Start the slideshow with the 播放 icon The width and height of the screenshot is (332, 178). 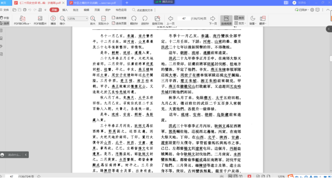tap(53, 18)
